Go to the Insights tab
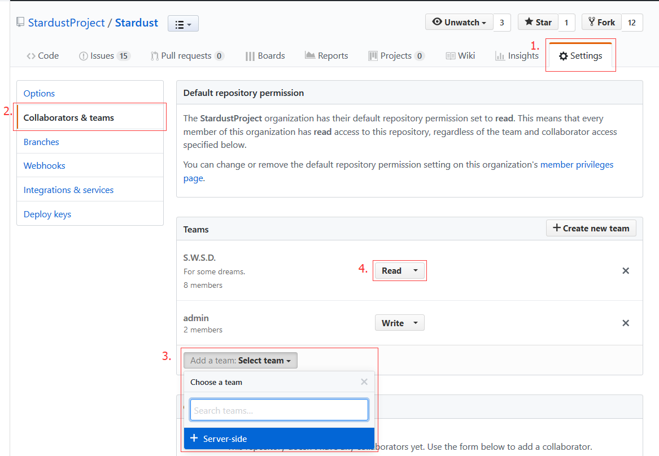659x456 pixels. (517, 56)
